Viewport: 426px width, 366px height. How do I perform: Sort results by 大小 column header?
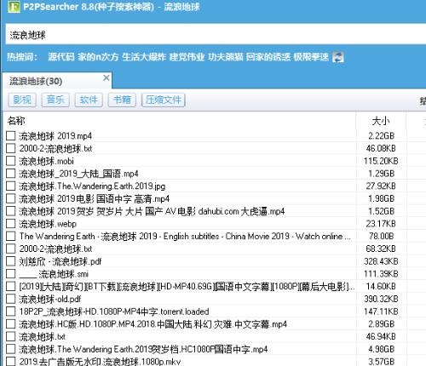pyautogui.click(x=381, y=121)
